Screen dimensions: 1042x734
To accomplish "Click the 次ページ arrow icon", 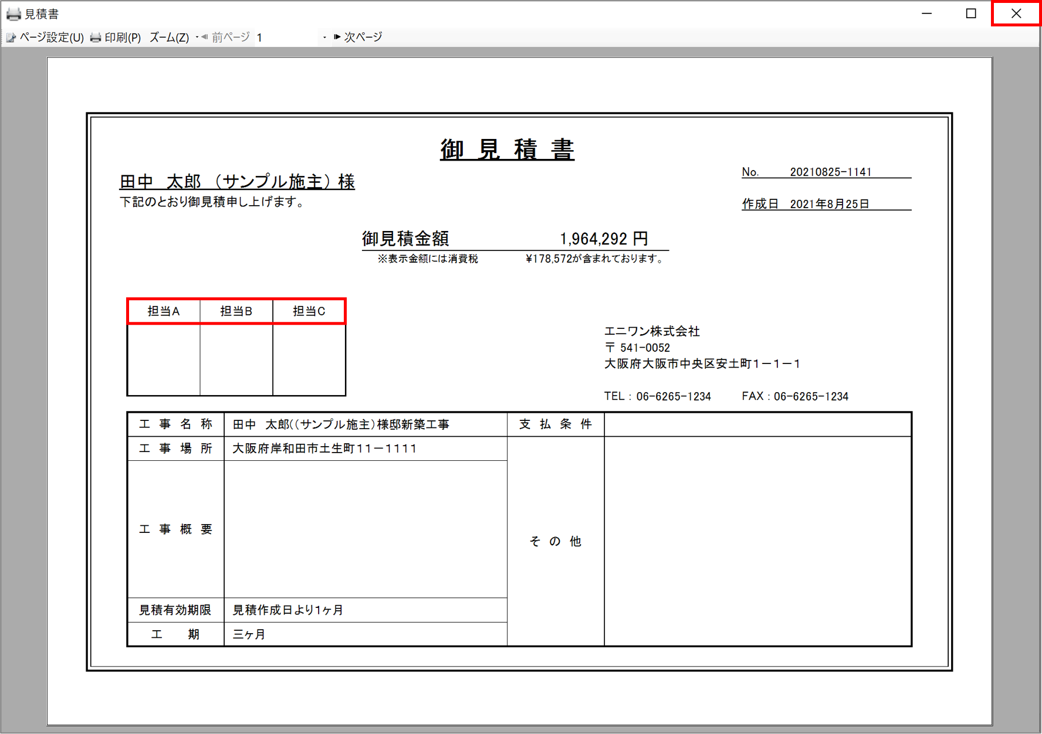I will tap(337, 37).
